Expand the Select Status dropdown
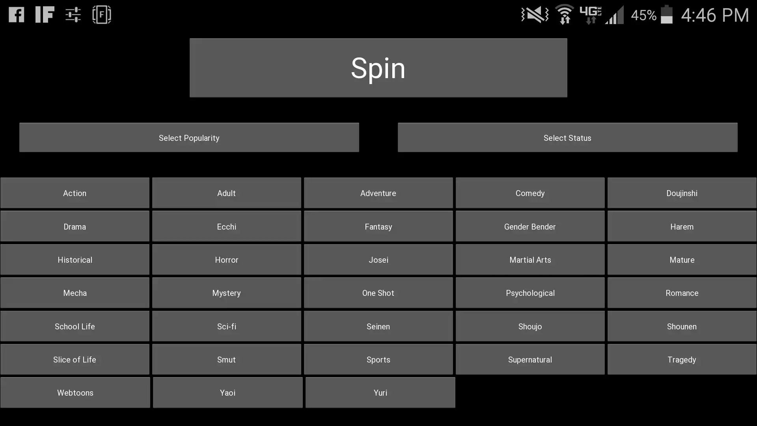 click(567, 137)
